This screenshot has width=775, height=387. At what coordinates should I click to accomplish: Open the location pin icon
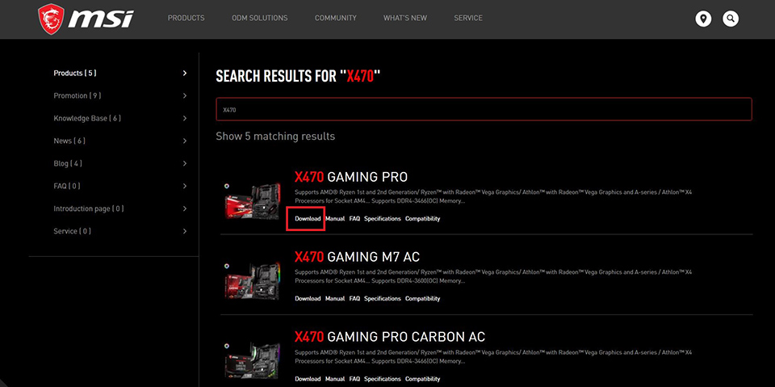pos(703,19)
